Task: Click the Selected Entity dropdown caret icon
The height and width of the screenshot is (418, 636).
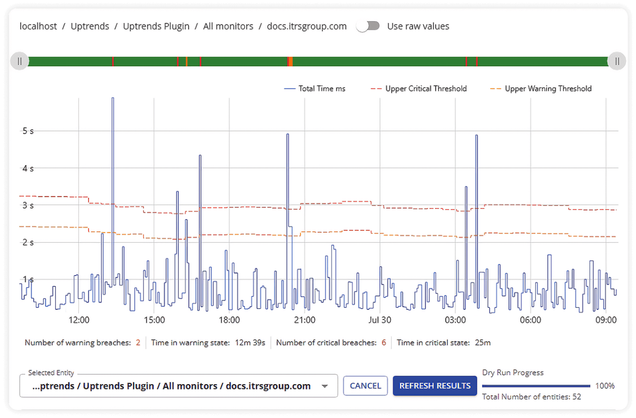Action: (x=325, y=386)
